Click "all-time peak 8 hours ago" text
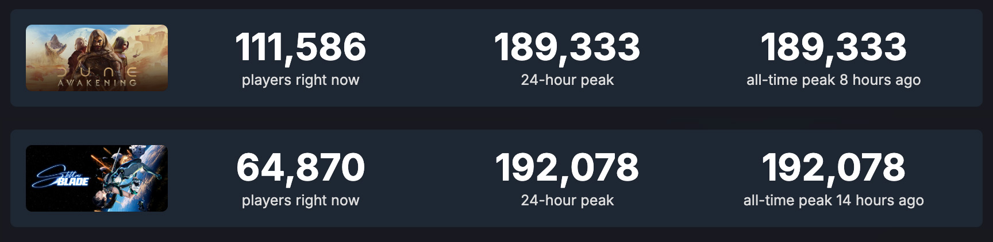993x242 pixels. (833, 80)
